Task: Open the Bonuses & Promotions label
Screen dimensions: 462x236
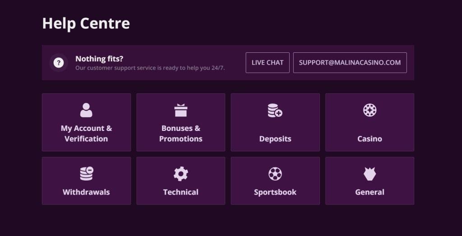Action: 180,134
